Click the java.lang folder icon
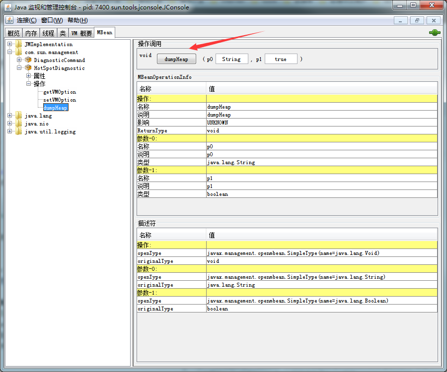 coord(19,116)
